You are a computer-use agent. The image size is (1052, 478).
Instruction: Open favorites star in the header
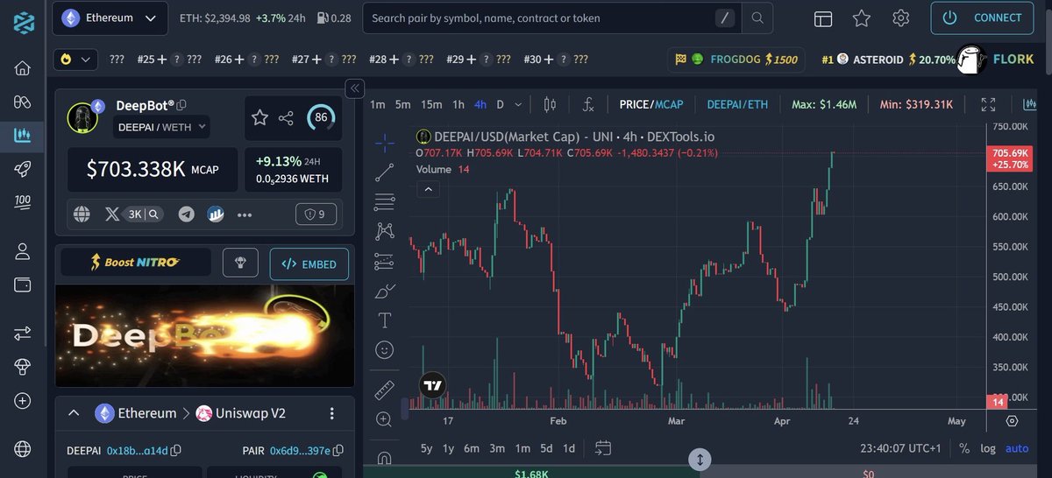[x=862, y=18]
